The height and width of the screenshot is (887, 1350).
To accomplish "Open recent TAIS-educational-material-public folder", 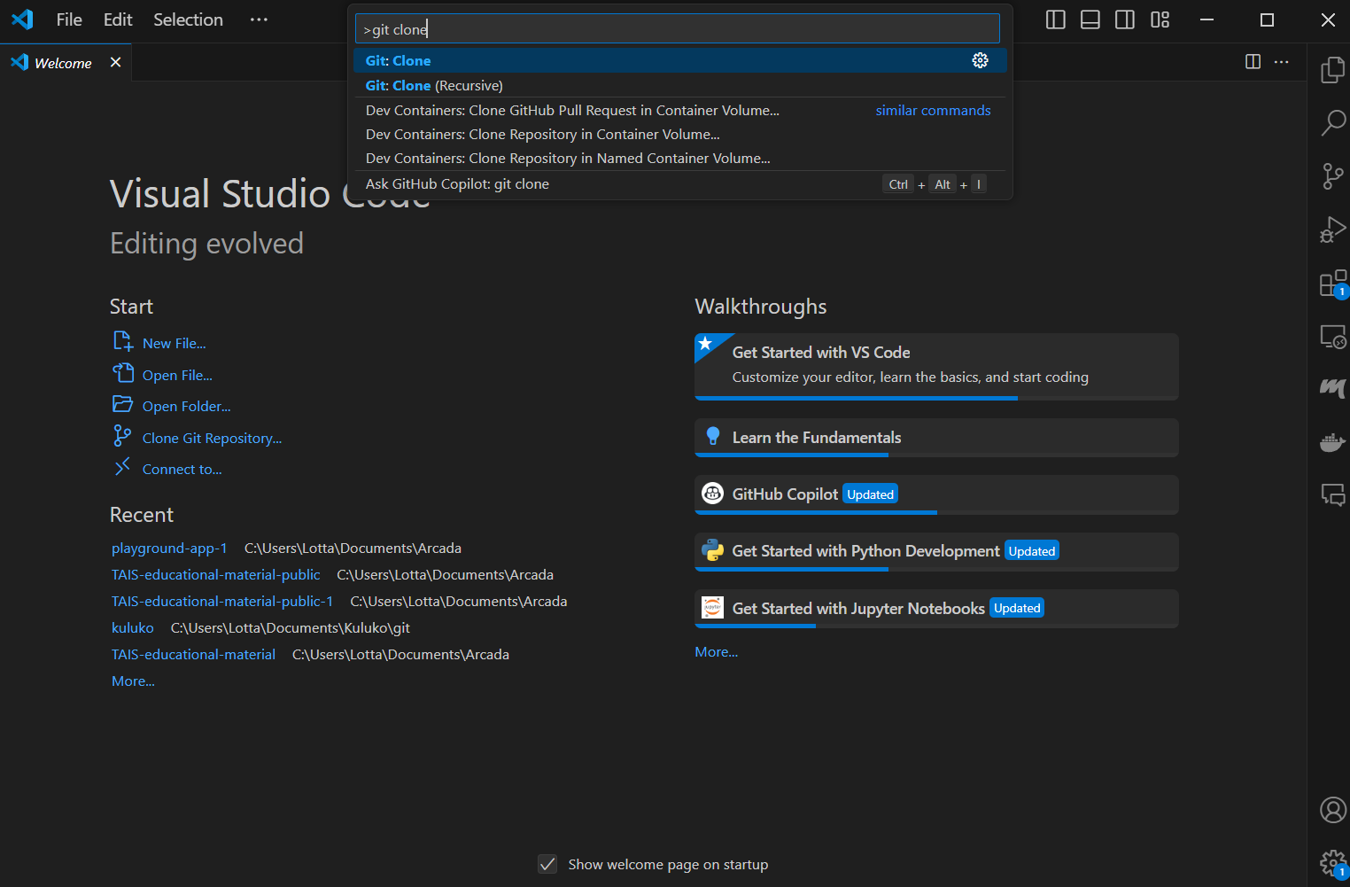I will tap(215, 574).
